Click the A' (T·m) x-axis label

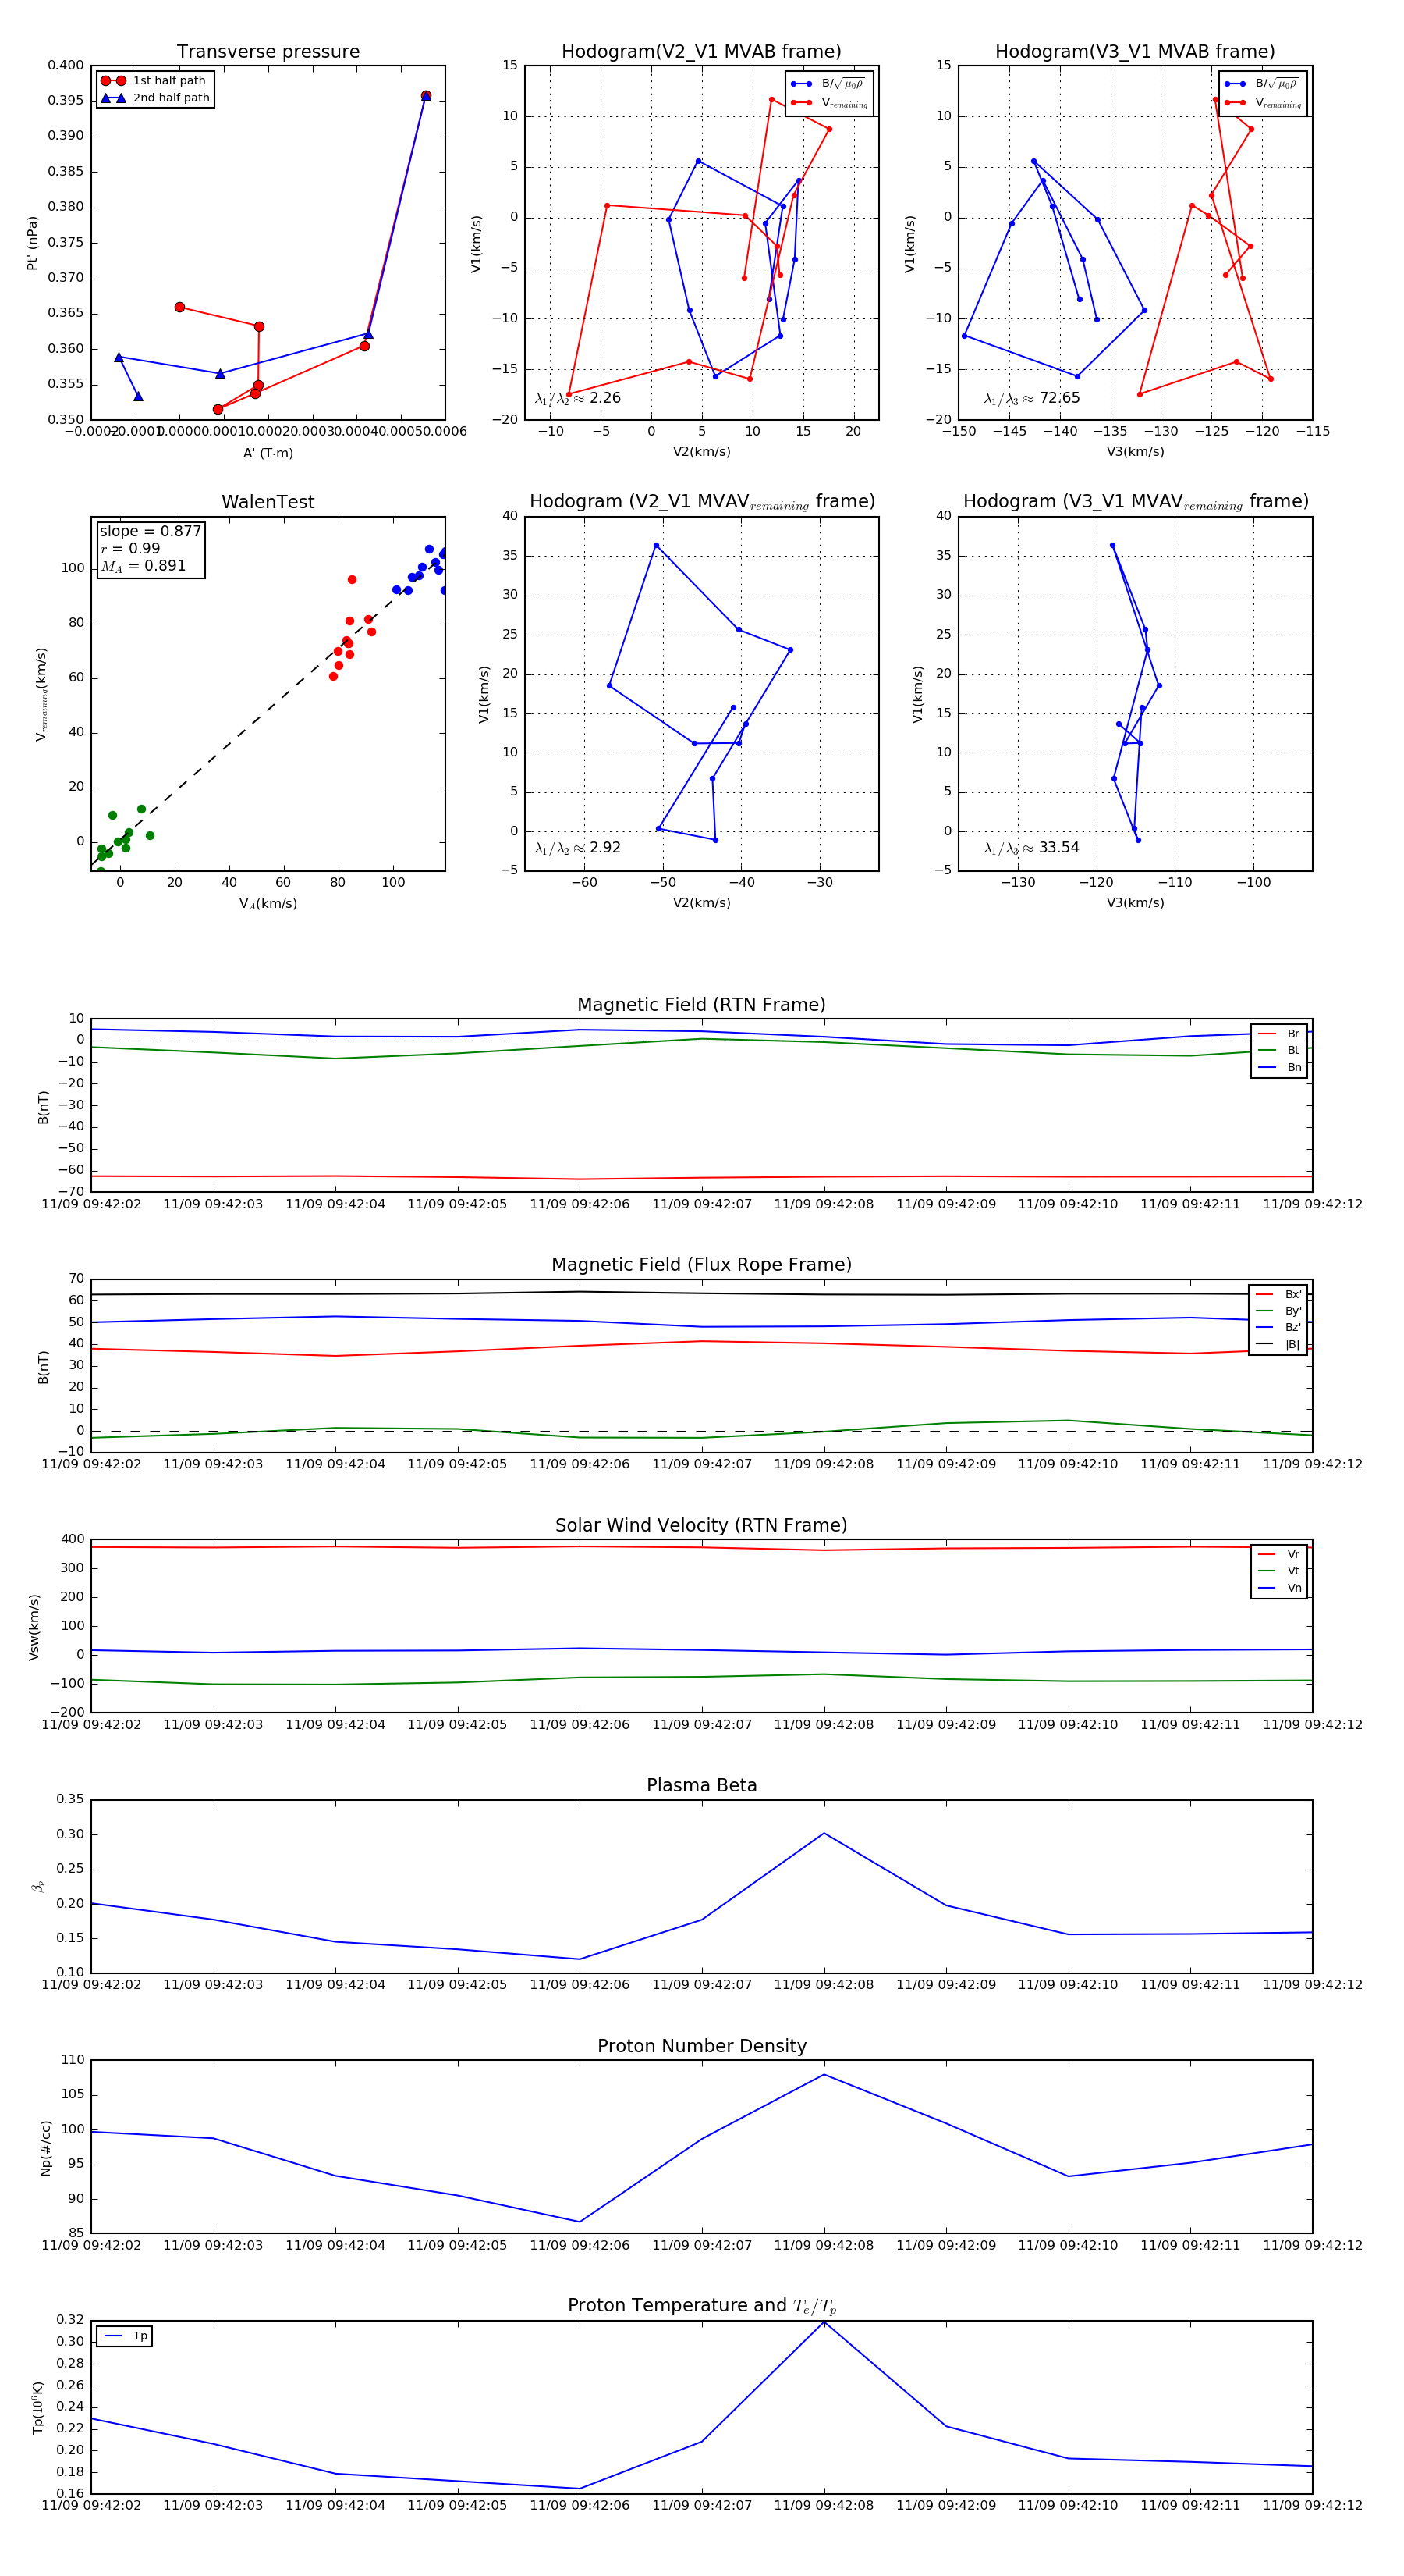click(x=268, y=453)
